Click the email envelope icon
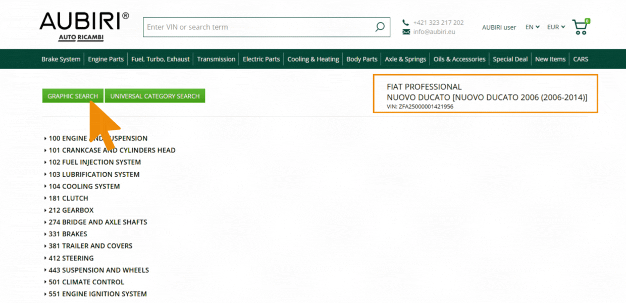 point(406,32)
